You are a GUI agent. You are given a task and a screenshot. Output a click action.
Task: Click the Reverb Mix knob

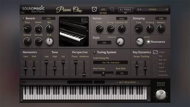pos(49,29)
